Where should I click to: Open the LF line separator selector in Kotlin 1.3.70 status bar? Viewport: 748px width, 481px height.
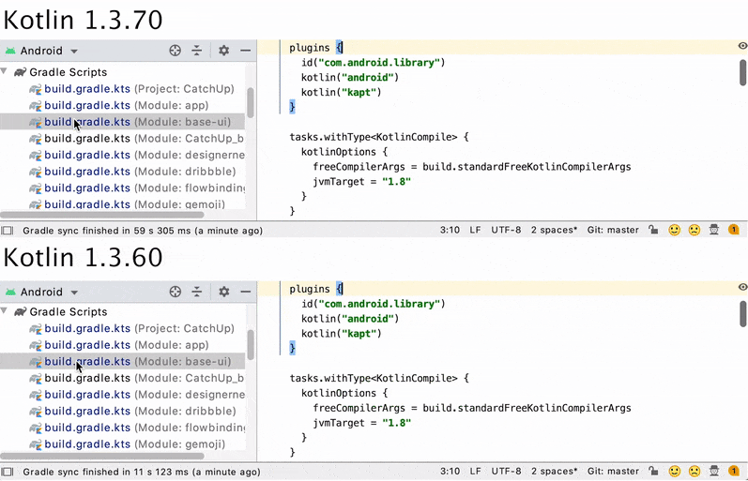[475, 231]
